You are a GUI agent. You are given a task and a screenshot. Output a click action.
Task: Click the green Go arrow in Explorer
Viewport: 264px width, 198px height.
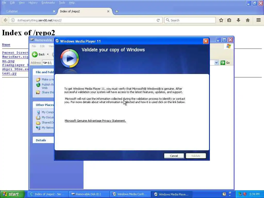pos(222,63)
